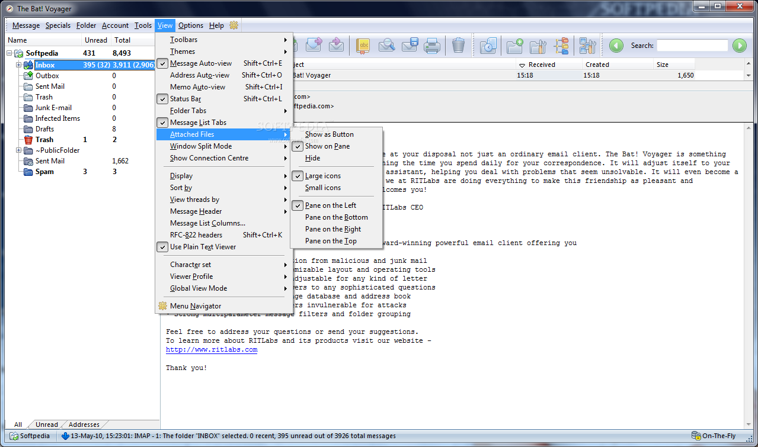Click the Created column header

(616, 65)
